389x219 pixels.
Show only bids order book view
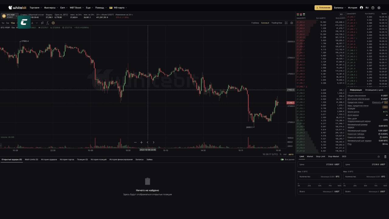(304, 14)
